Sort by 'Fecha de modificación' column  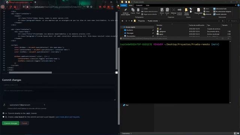point(196,25)
